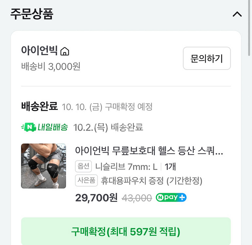Click the 구매확정 예정 date text
This screenshot has width=252, height=245.
(107, 107)
